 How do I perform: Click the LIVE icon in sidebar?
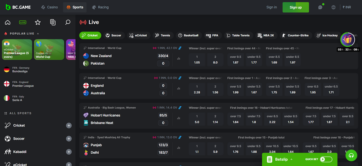pyautogui.click(x=23, y=22)
